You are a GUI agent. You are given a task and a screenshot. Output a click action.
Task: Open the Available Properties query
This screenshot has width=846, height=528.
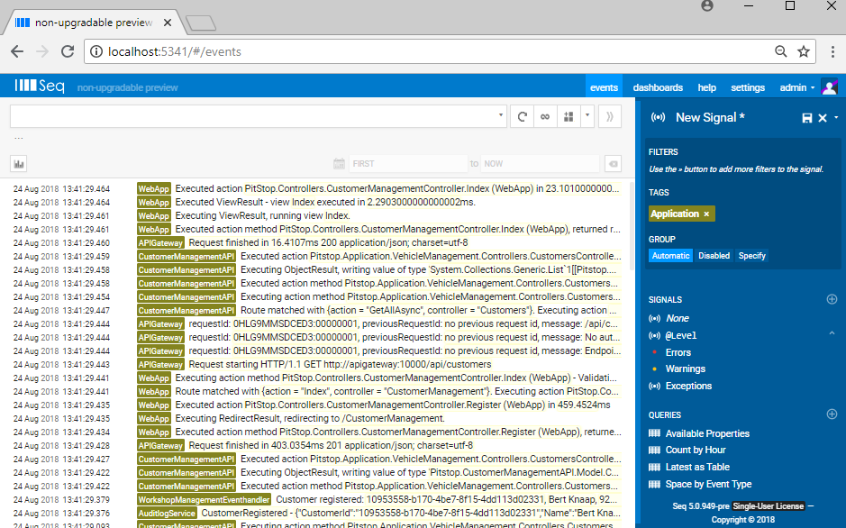pyautogui.click(x=707, y=433)
